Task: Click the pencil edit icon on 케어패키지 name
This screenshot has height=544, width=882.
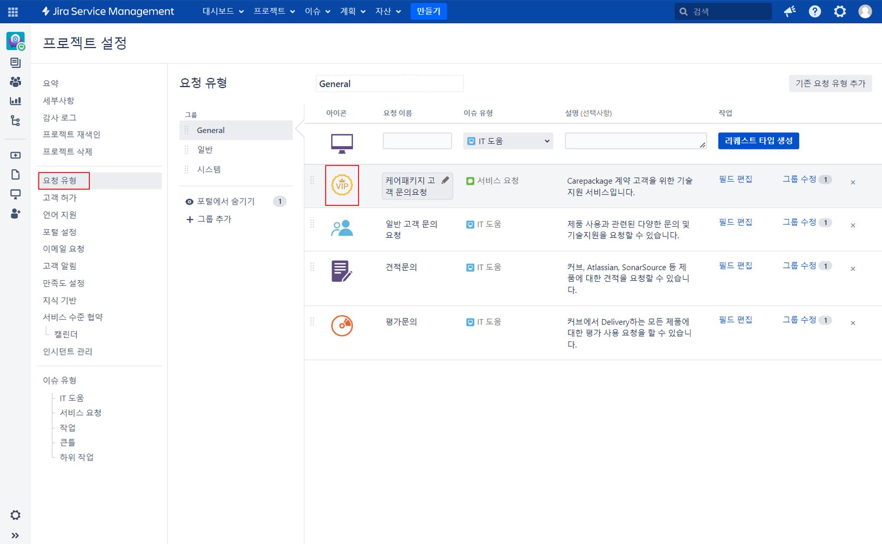Action: (x=445, y=180)
